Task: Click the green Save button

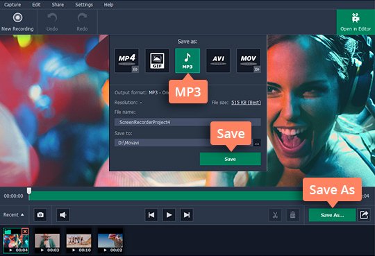Action: click(230, 159)
